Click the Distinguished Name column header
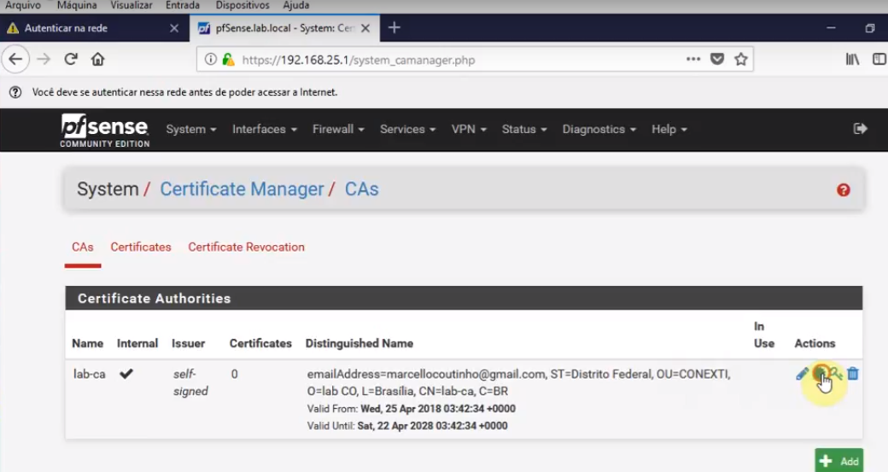This screenshot has width=888, height=472. [x=359, y=343]
